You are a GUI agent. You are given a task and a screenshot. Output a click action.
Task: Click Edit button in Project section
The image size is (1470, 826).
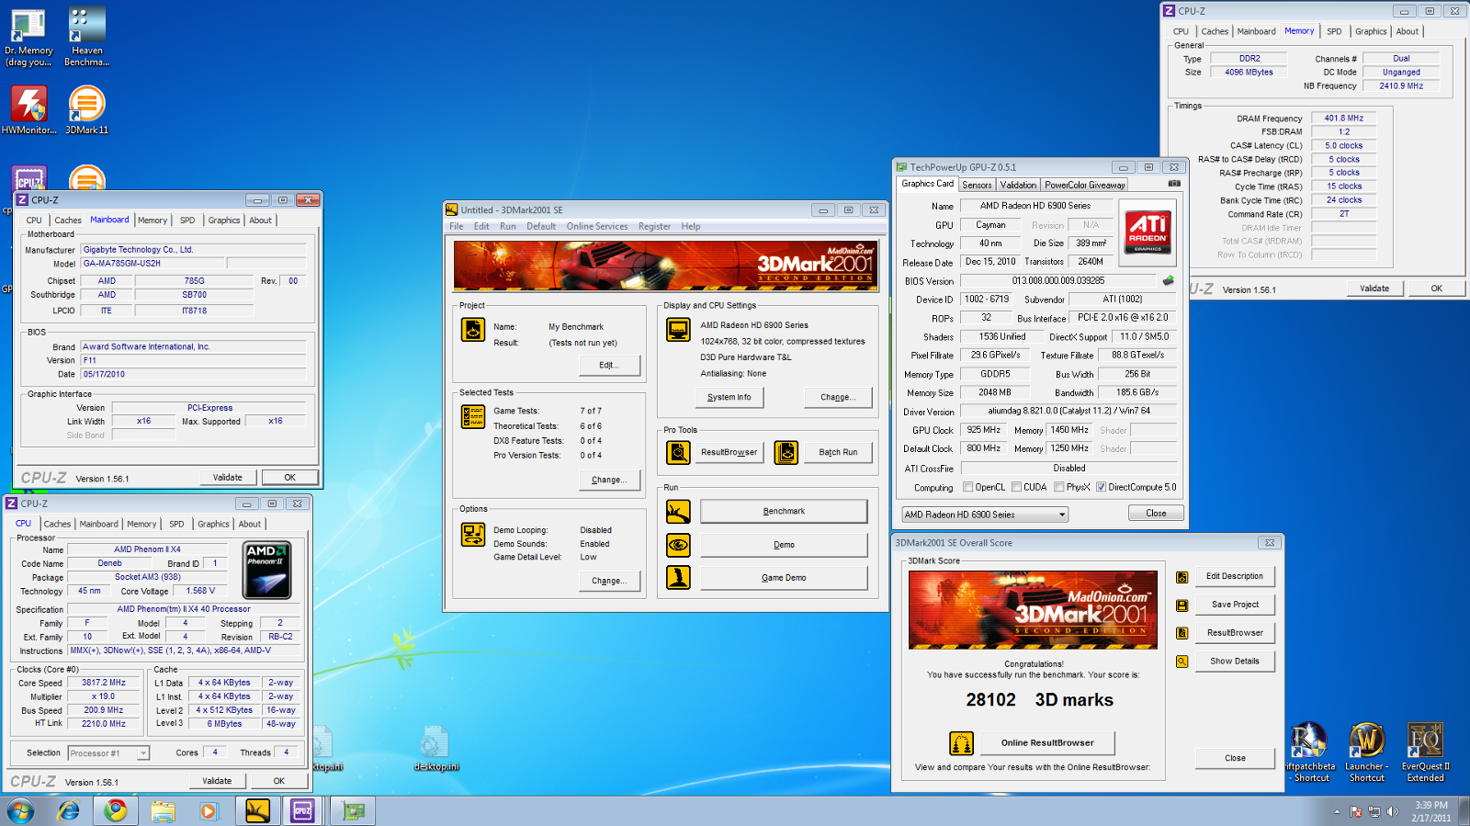pyautogui.click(x=609, y=366)
